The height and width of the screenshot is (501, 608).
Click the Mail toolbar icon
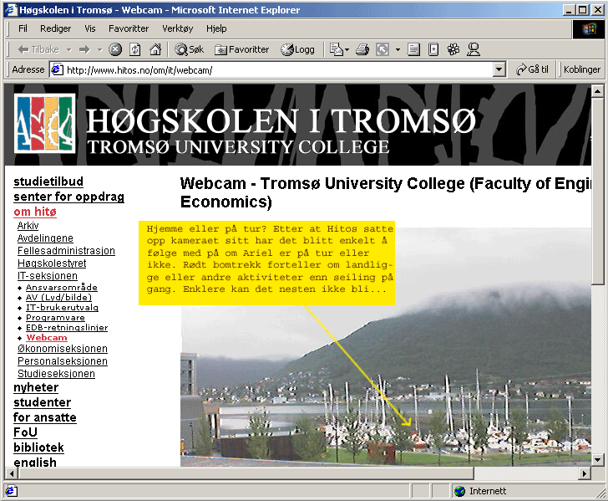tap(337, 49)
